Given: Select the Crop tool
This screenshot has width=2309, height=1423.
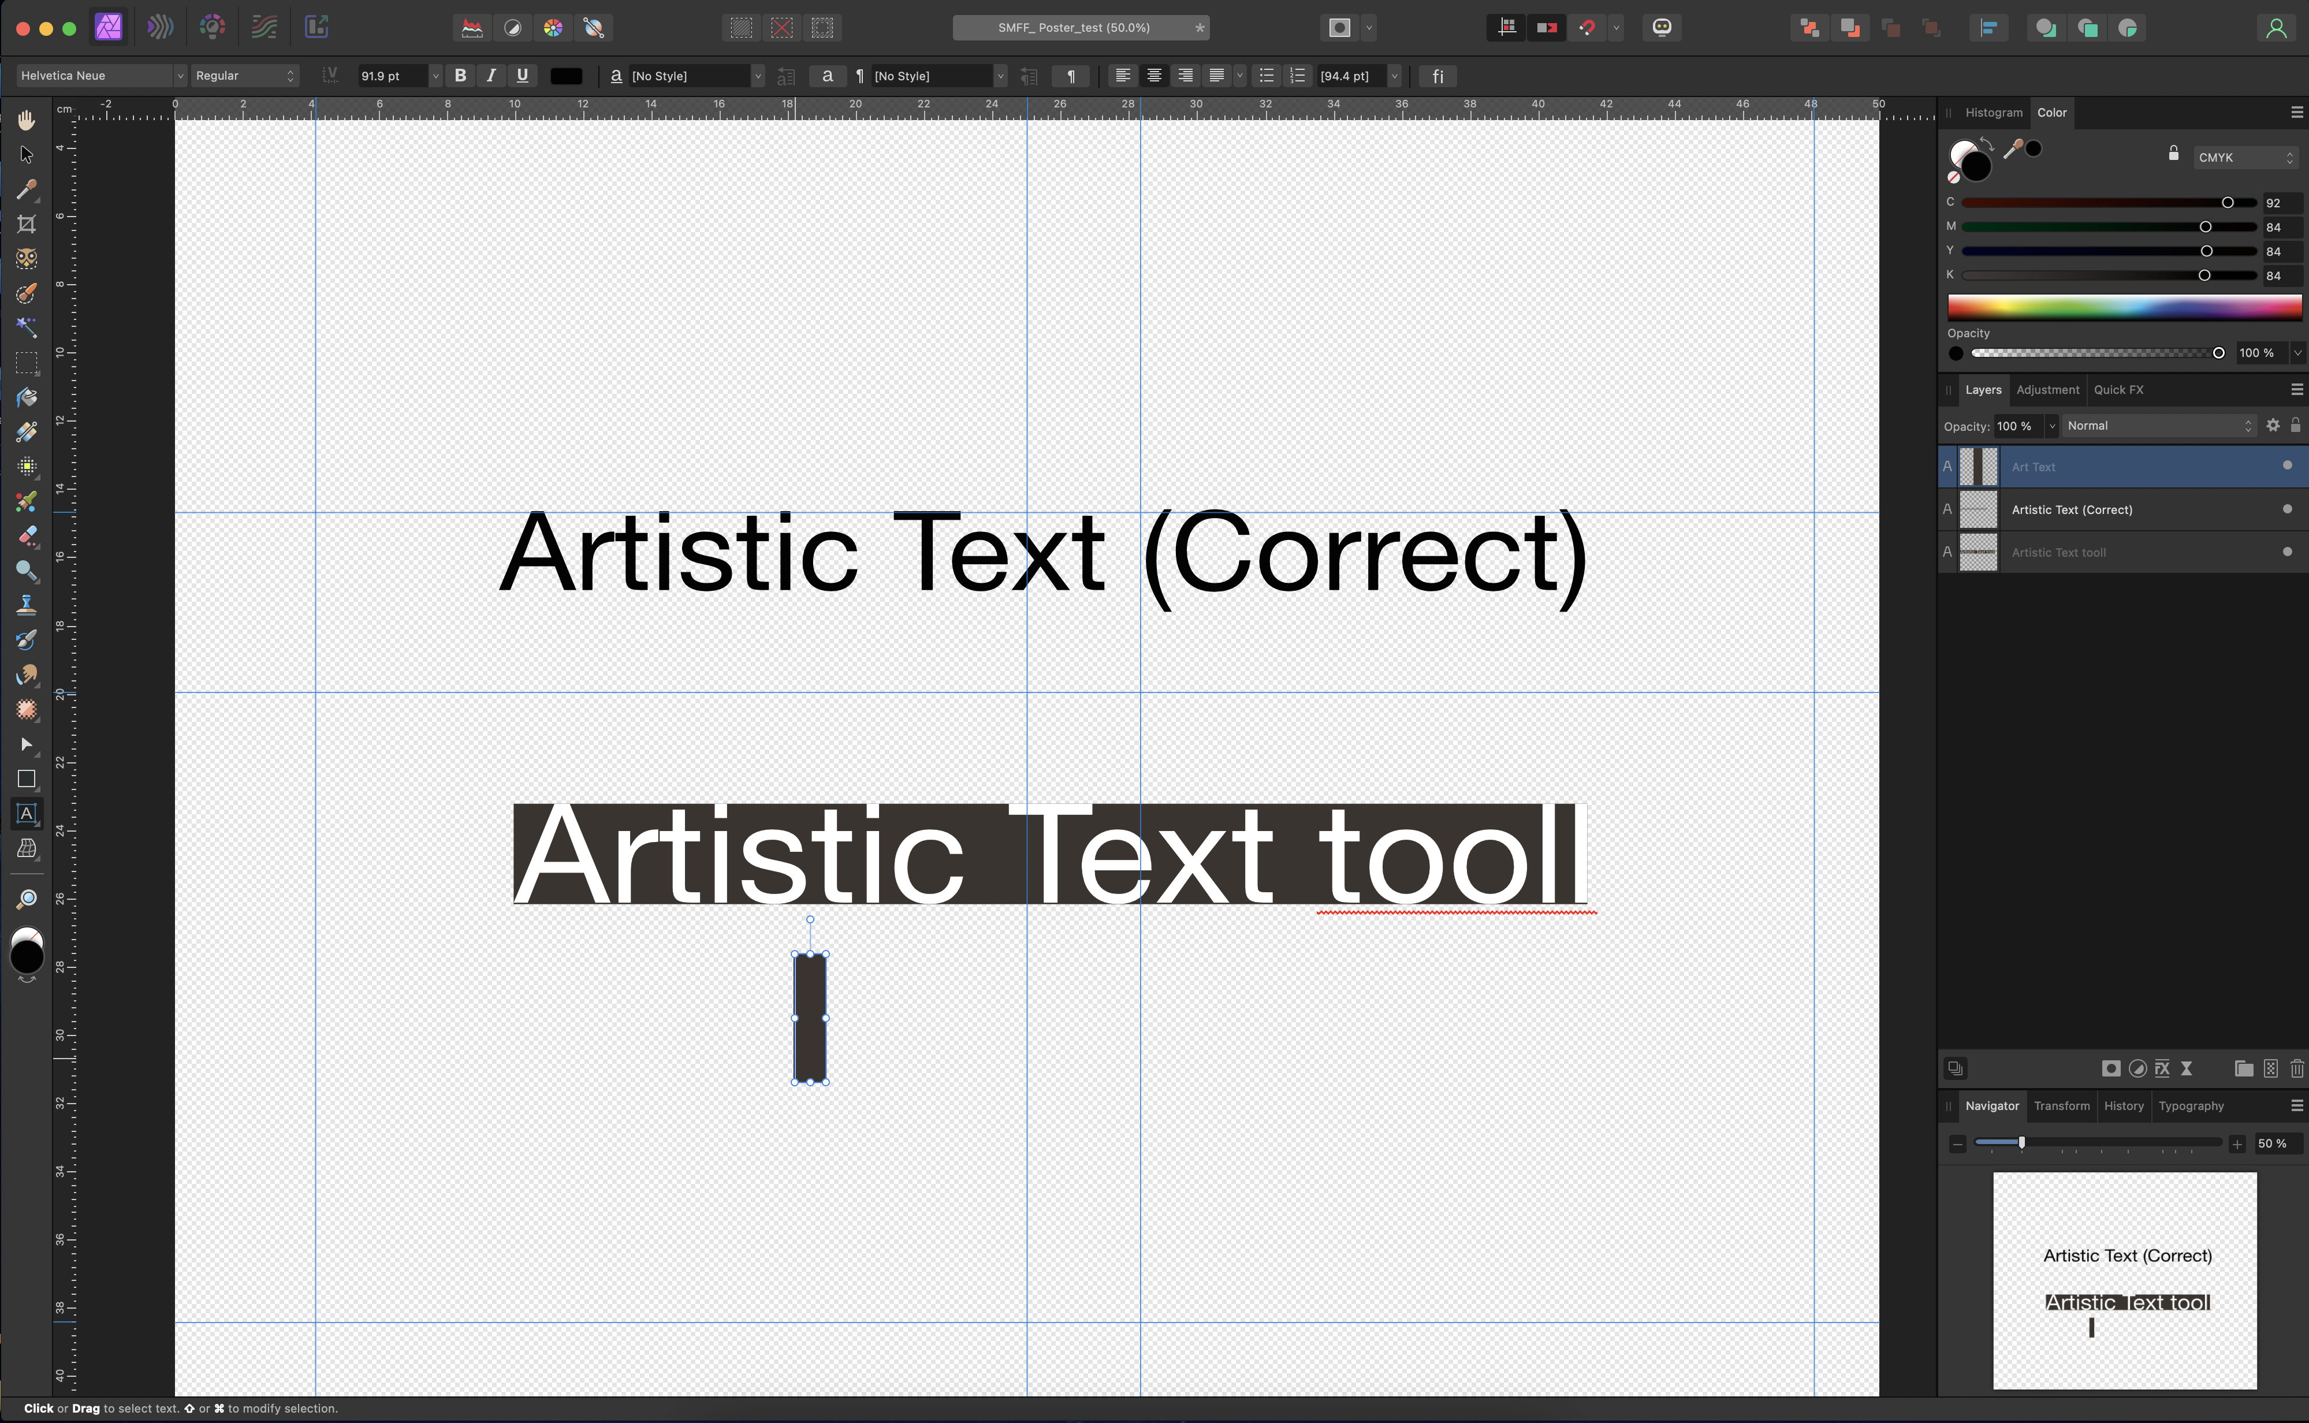Looking at the screenshot, I should click(27, 224).
